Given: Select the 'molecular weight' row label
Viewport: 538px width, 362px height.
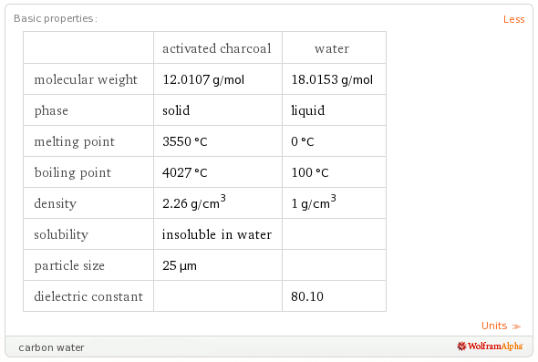Looking at the screenshot, I should click(86, 79).
